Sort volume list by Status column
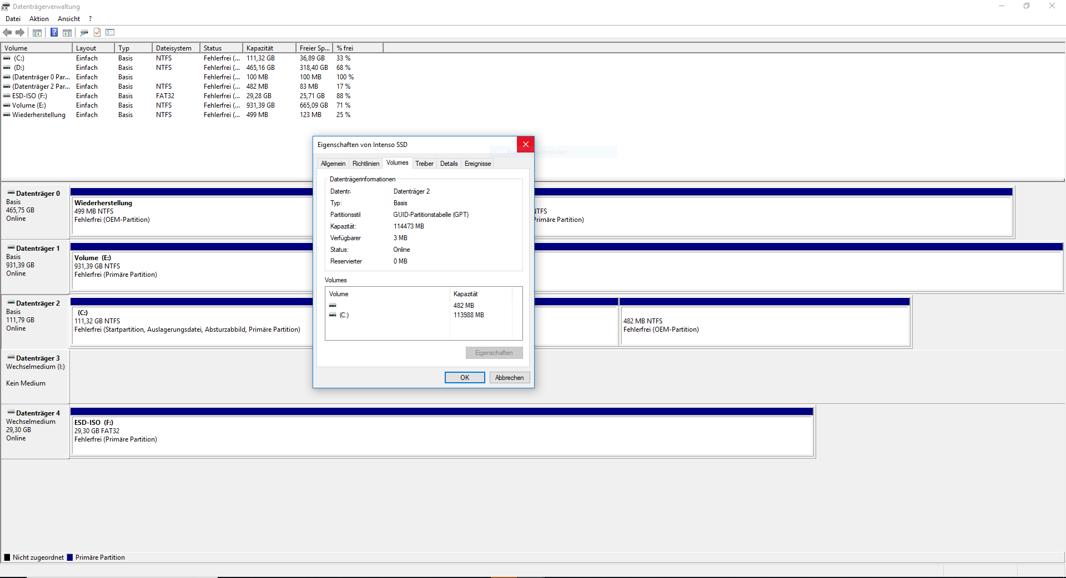The height and width of the screenshot is (578, 1066). pyautogui.click(x=222, y=48)
